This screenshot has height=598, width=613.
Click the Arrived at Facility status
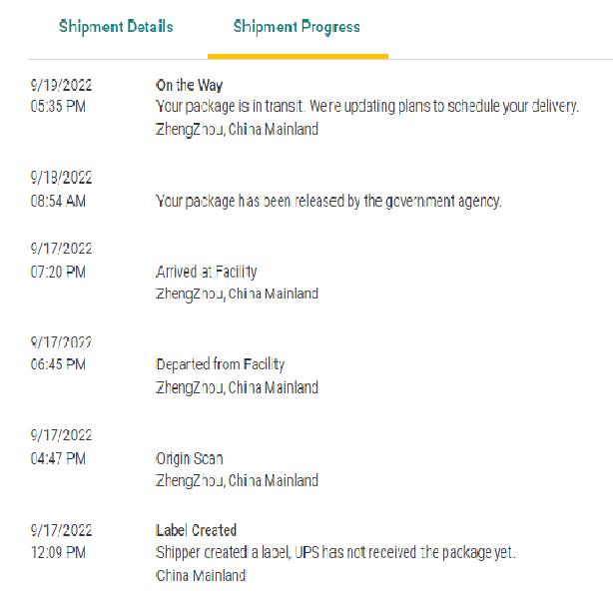point(207,272)
